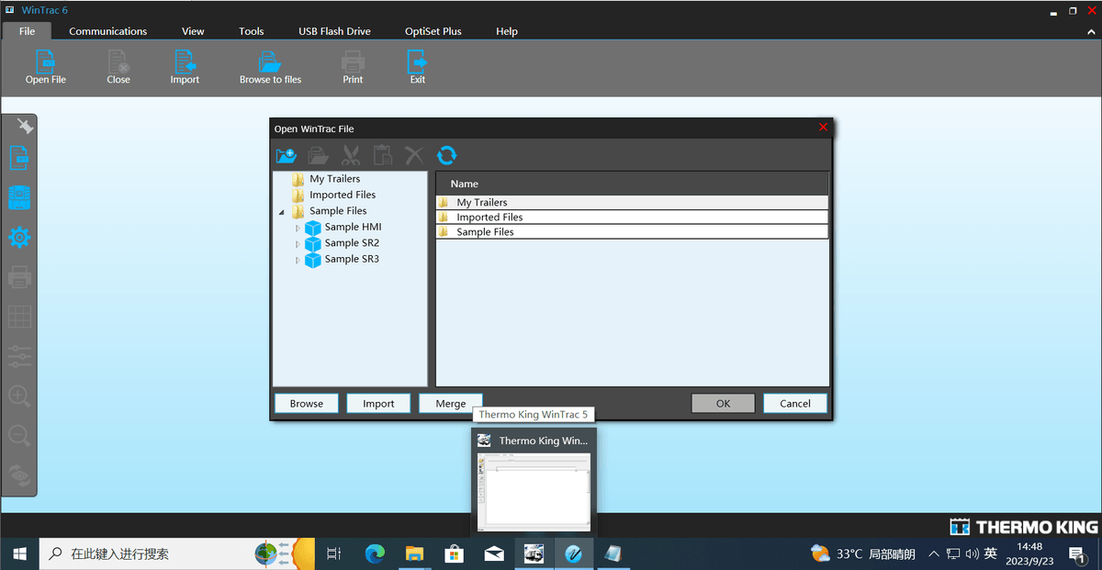This screenshot has width=1102, height=570.
Task: Click the document icon in left sidebar
Action: (x=19, y=158)
